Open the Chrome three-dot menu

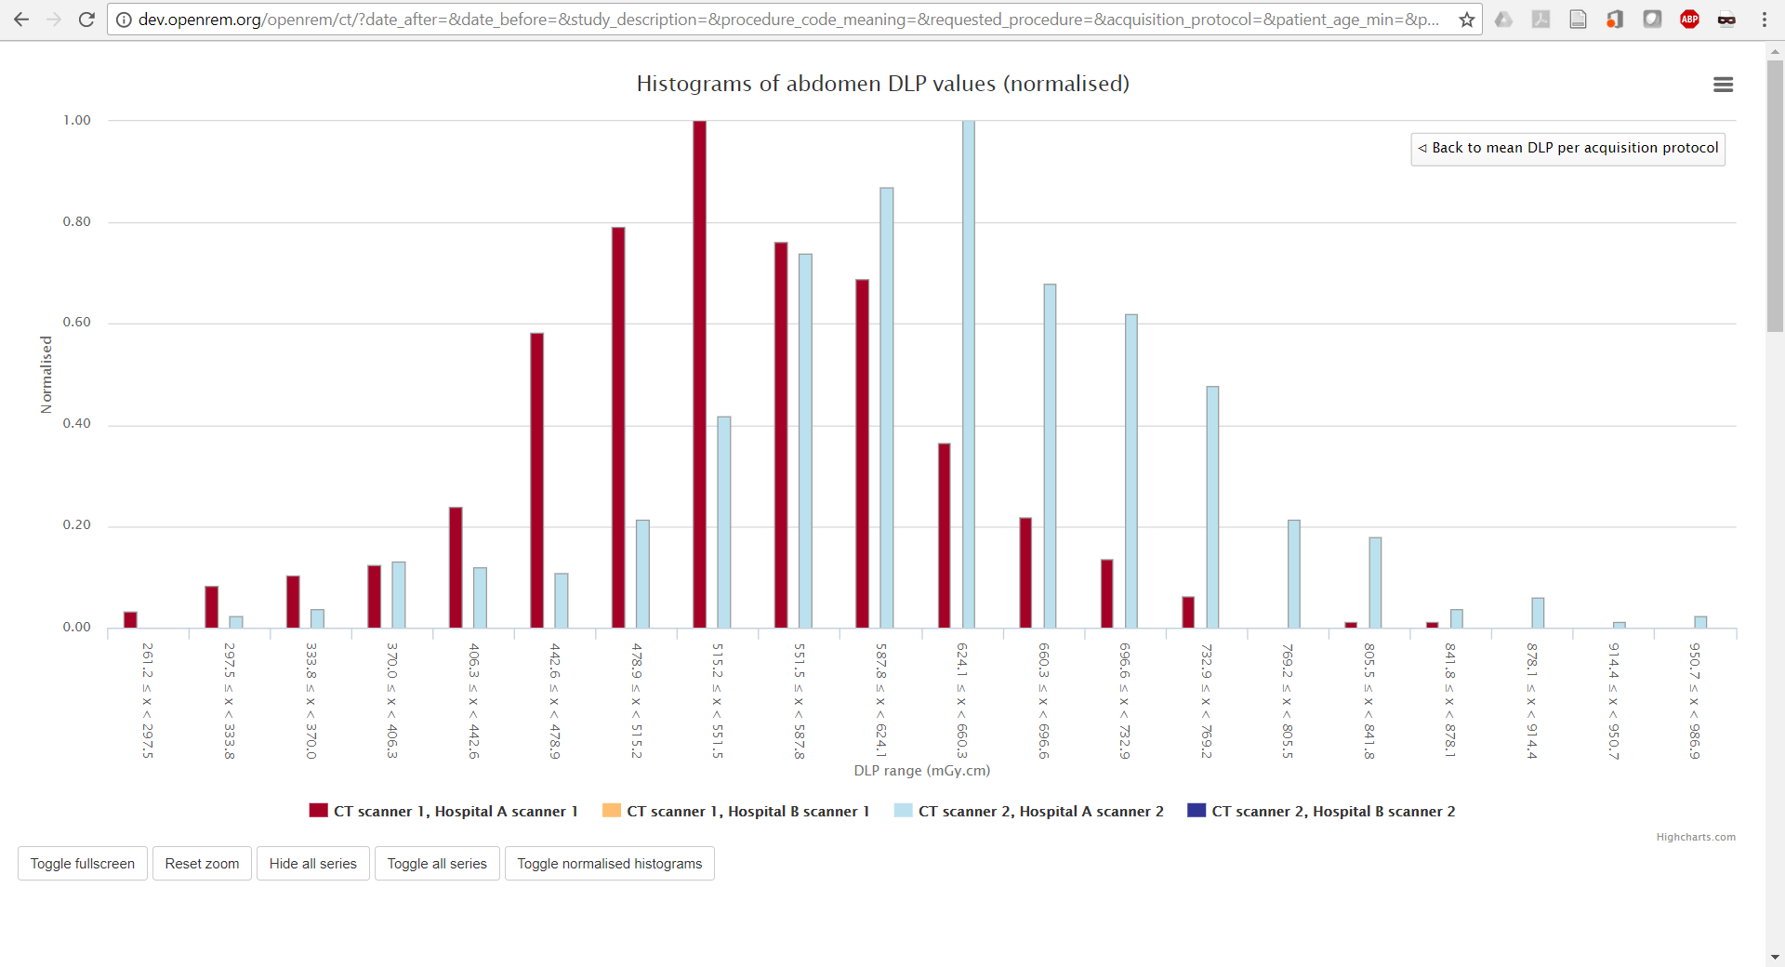(1764, 20)
